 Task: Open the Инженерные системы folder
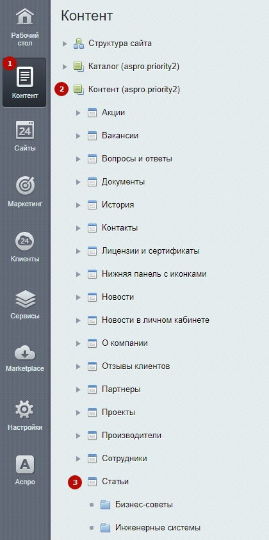pos(158,528)
